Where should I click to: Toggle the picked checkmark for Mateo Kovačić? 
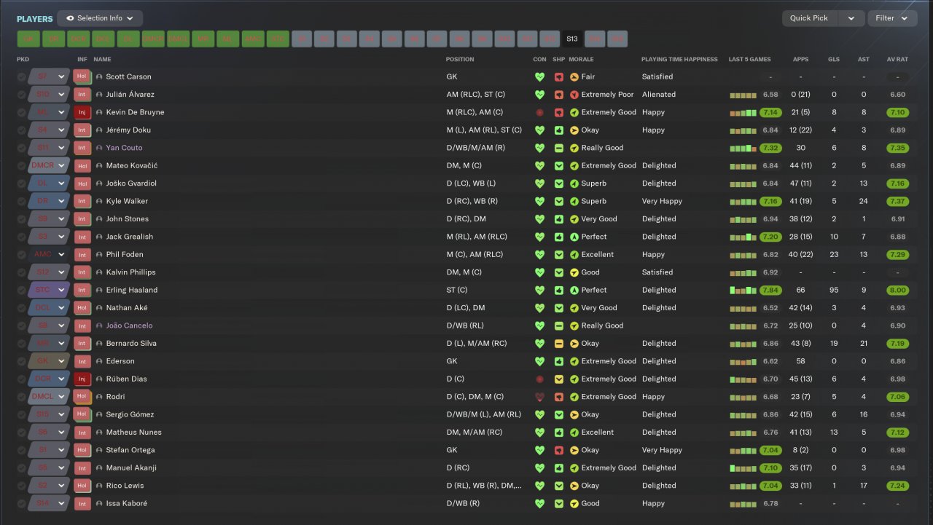pos(22,166)
